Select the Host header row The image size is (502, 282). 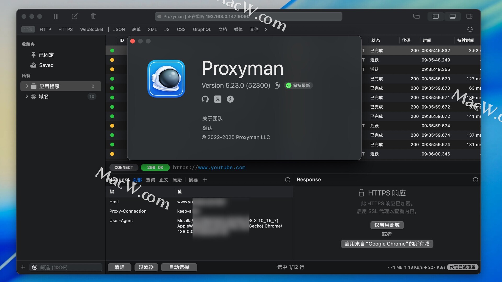199,202
